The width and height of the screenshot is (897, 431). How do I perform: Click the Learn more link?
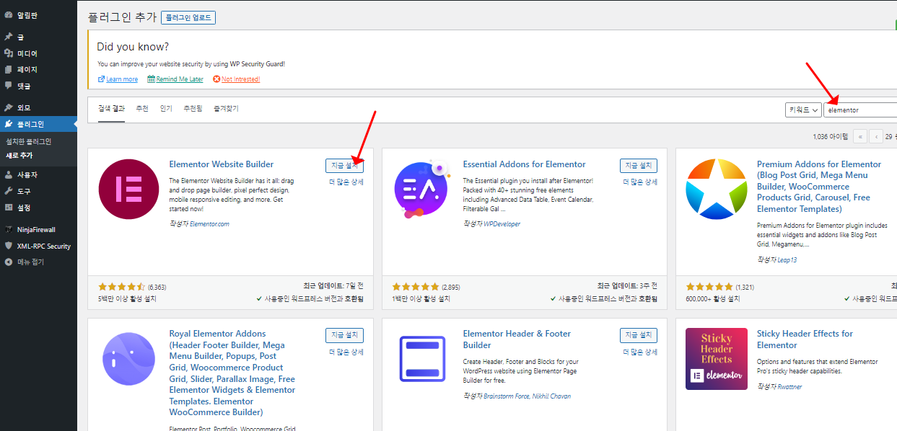tap(122, 79)
